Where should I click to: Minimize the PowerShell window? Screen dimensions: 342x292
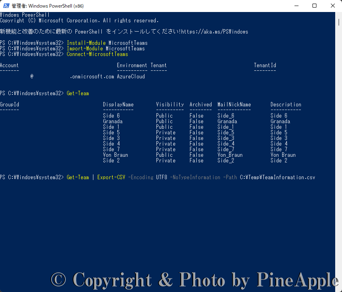[x=296, y=6]
